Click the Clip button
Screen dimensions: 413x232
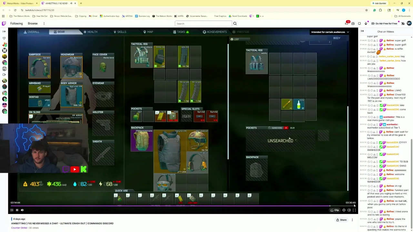click(335, 210)
